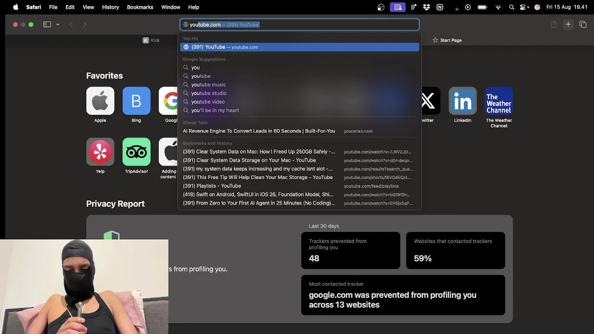This screenshot has width=594, height=334.
Task: Open the Bing favorite tile
Action: 136,101
